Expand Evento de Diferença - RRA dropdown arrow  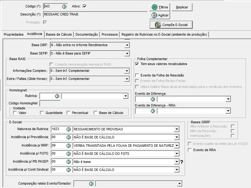pyautogui.click(x=228, y=111)
